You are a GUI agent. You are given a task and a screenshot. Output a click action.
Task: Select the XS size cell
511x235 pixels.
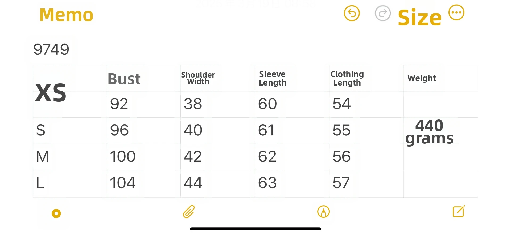coord(51,93)
